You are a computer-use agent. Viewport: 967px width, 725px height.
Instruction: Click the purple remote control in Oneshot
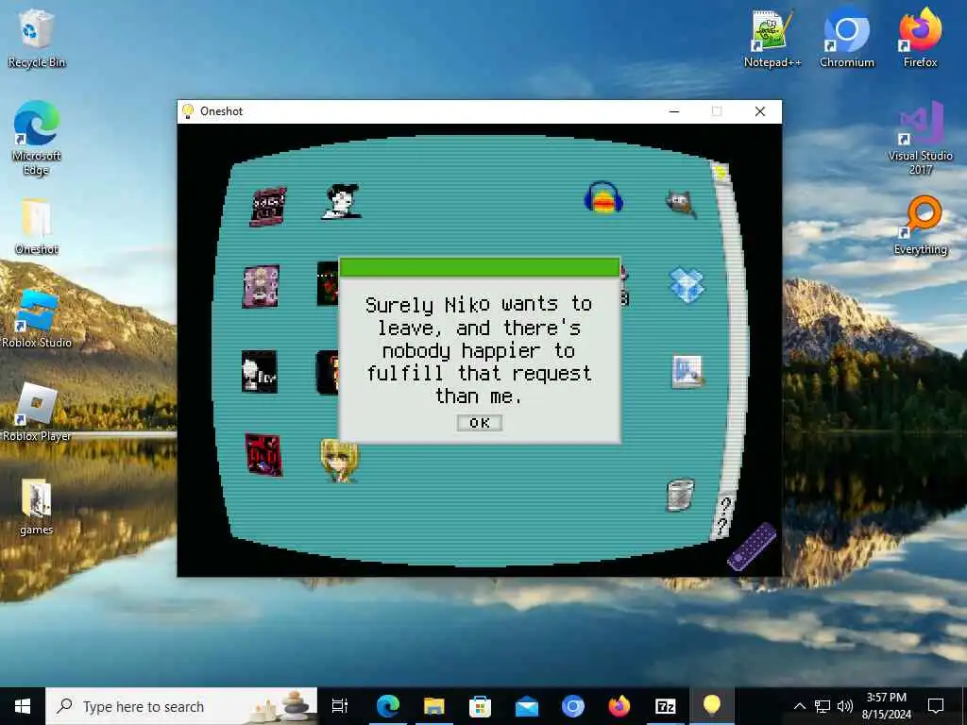[751, 547]
